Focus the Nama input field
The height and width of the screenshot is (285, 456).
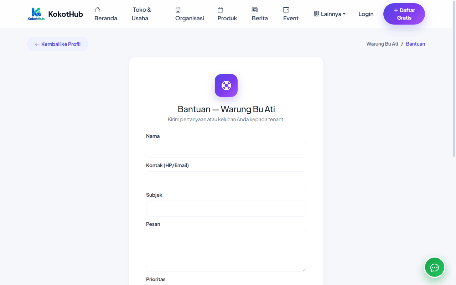(226, 150)
